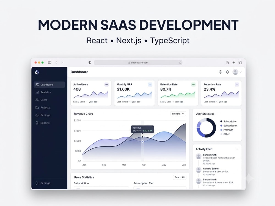Toggle the browser sidebar icon
Screen dimensions: 275x206
pyautogui.click(x=50, y=63)
